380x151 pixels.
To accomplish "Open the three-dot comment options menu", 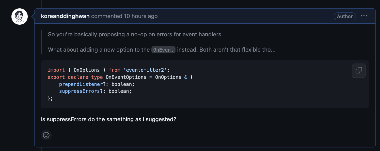I will pyautogui.click(x=364, y=16).
